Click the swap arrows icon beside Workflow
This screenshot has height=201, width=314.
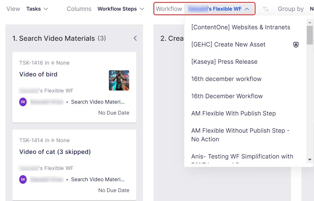point(266,9)
